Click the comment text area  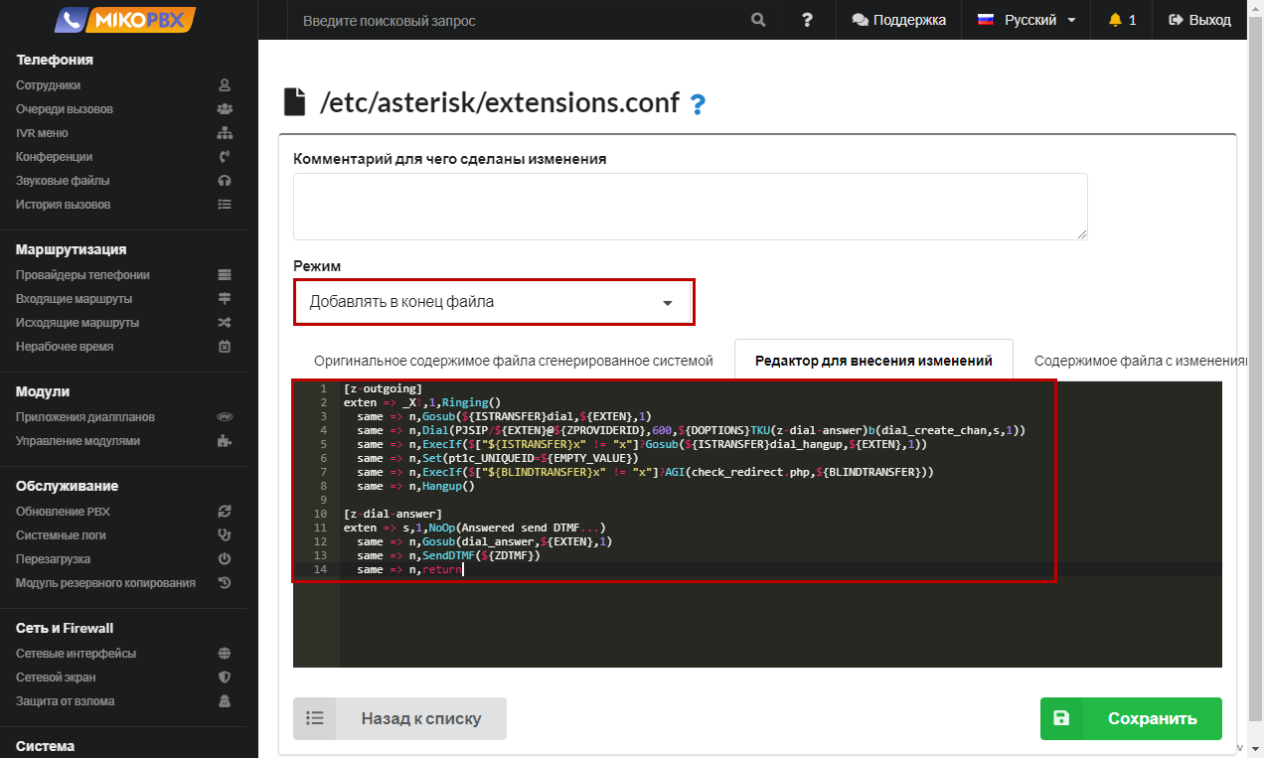[690, 207]
